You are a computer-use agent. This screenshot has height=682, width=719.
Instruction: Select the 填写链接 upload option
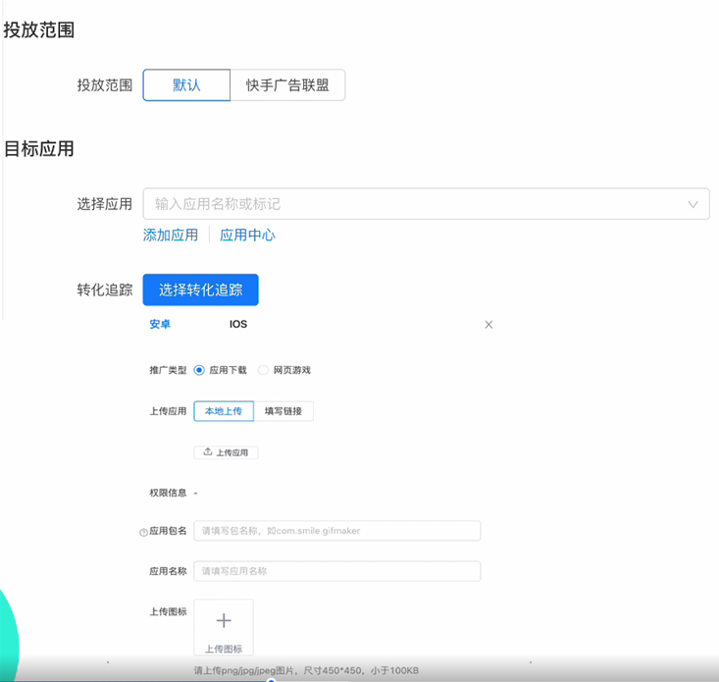click(x=283, y=411)
